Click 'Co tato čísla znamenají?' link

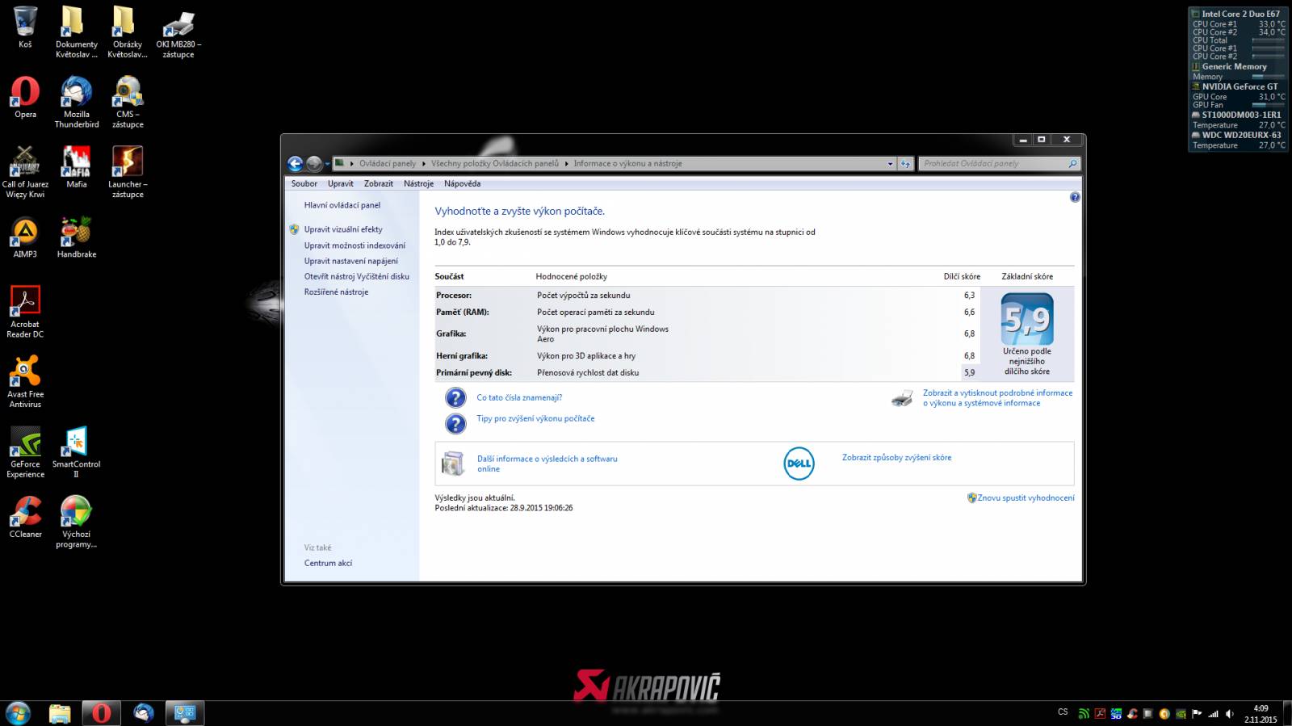click(x=519, y=397)
